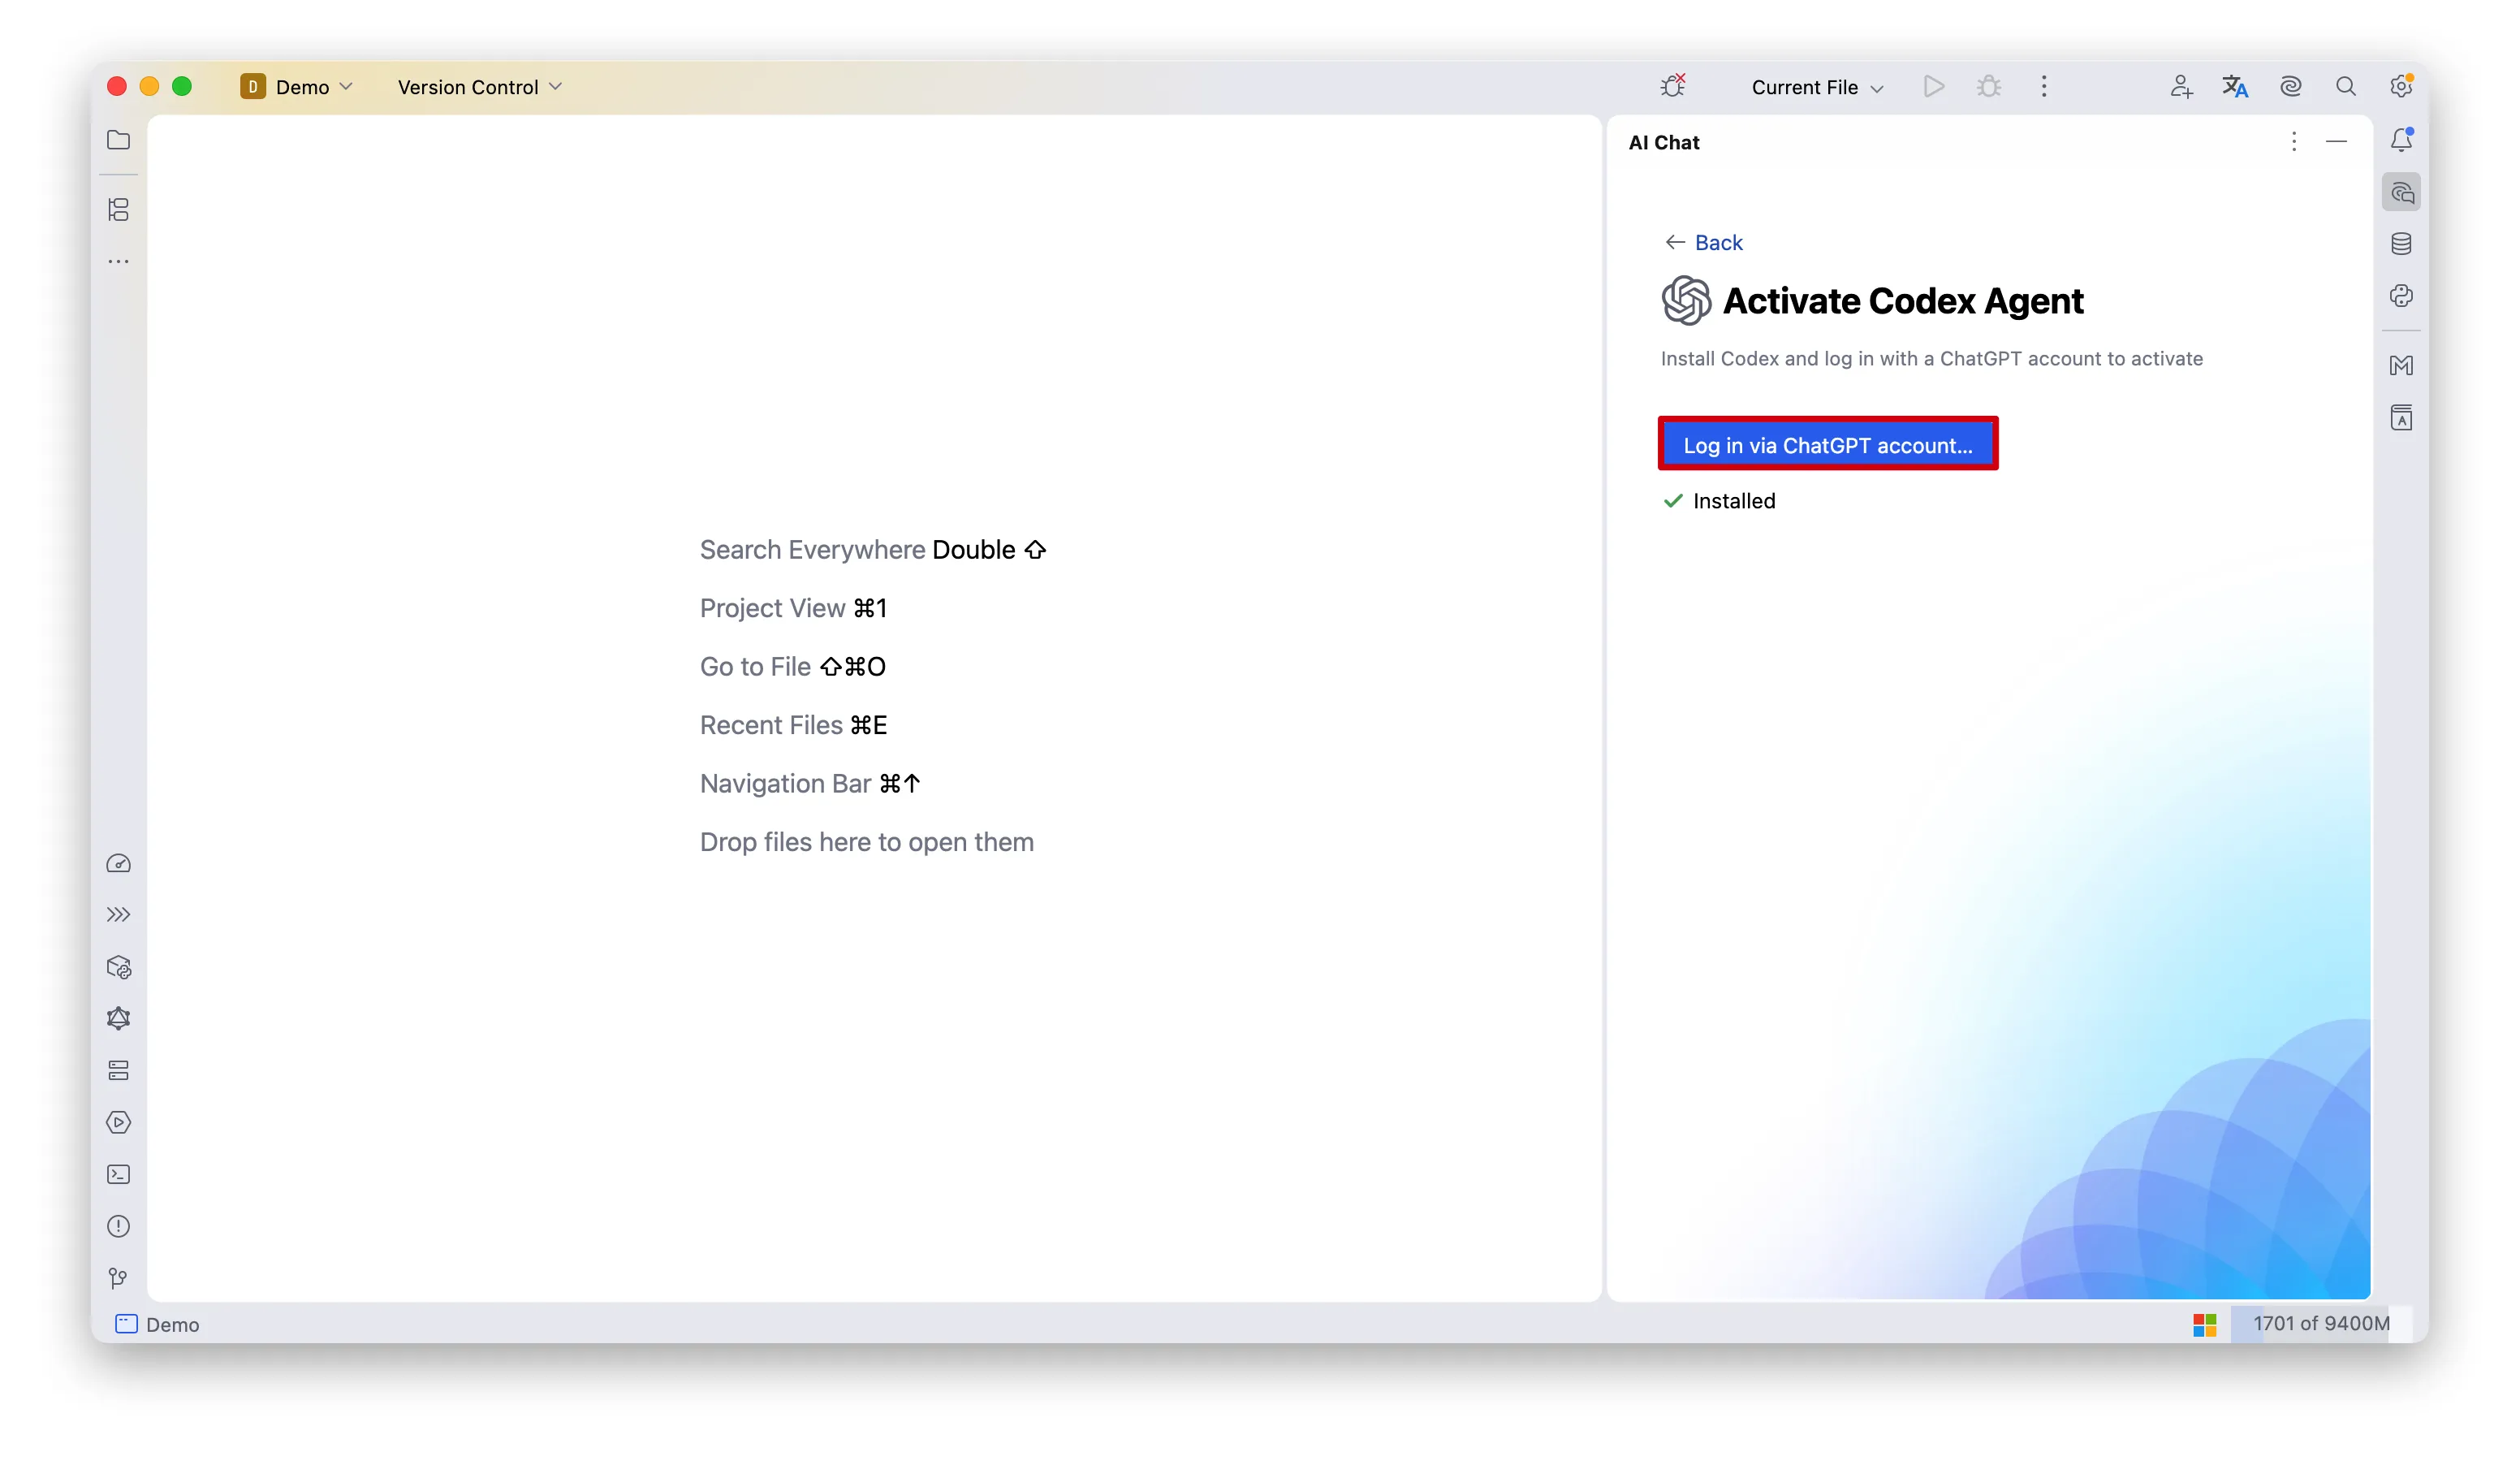Click the memory indicator 1701 of 9400M

tap(2320, 1323)
